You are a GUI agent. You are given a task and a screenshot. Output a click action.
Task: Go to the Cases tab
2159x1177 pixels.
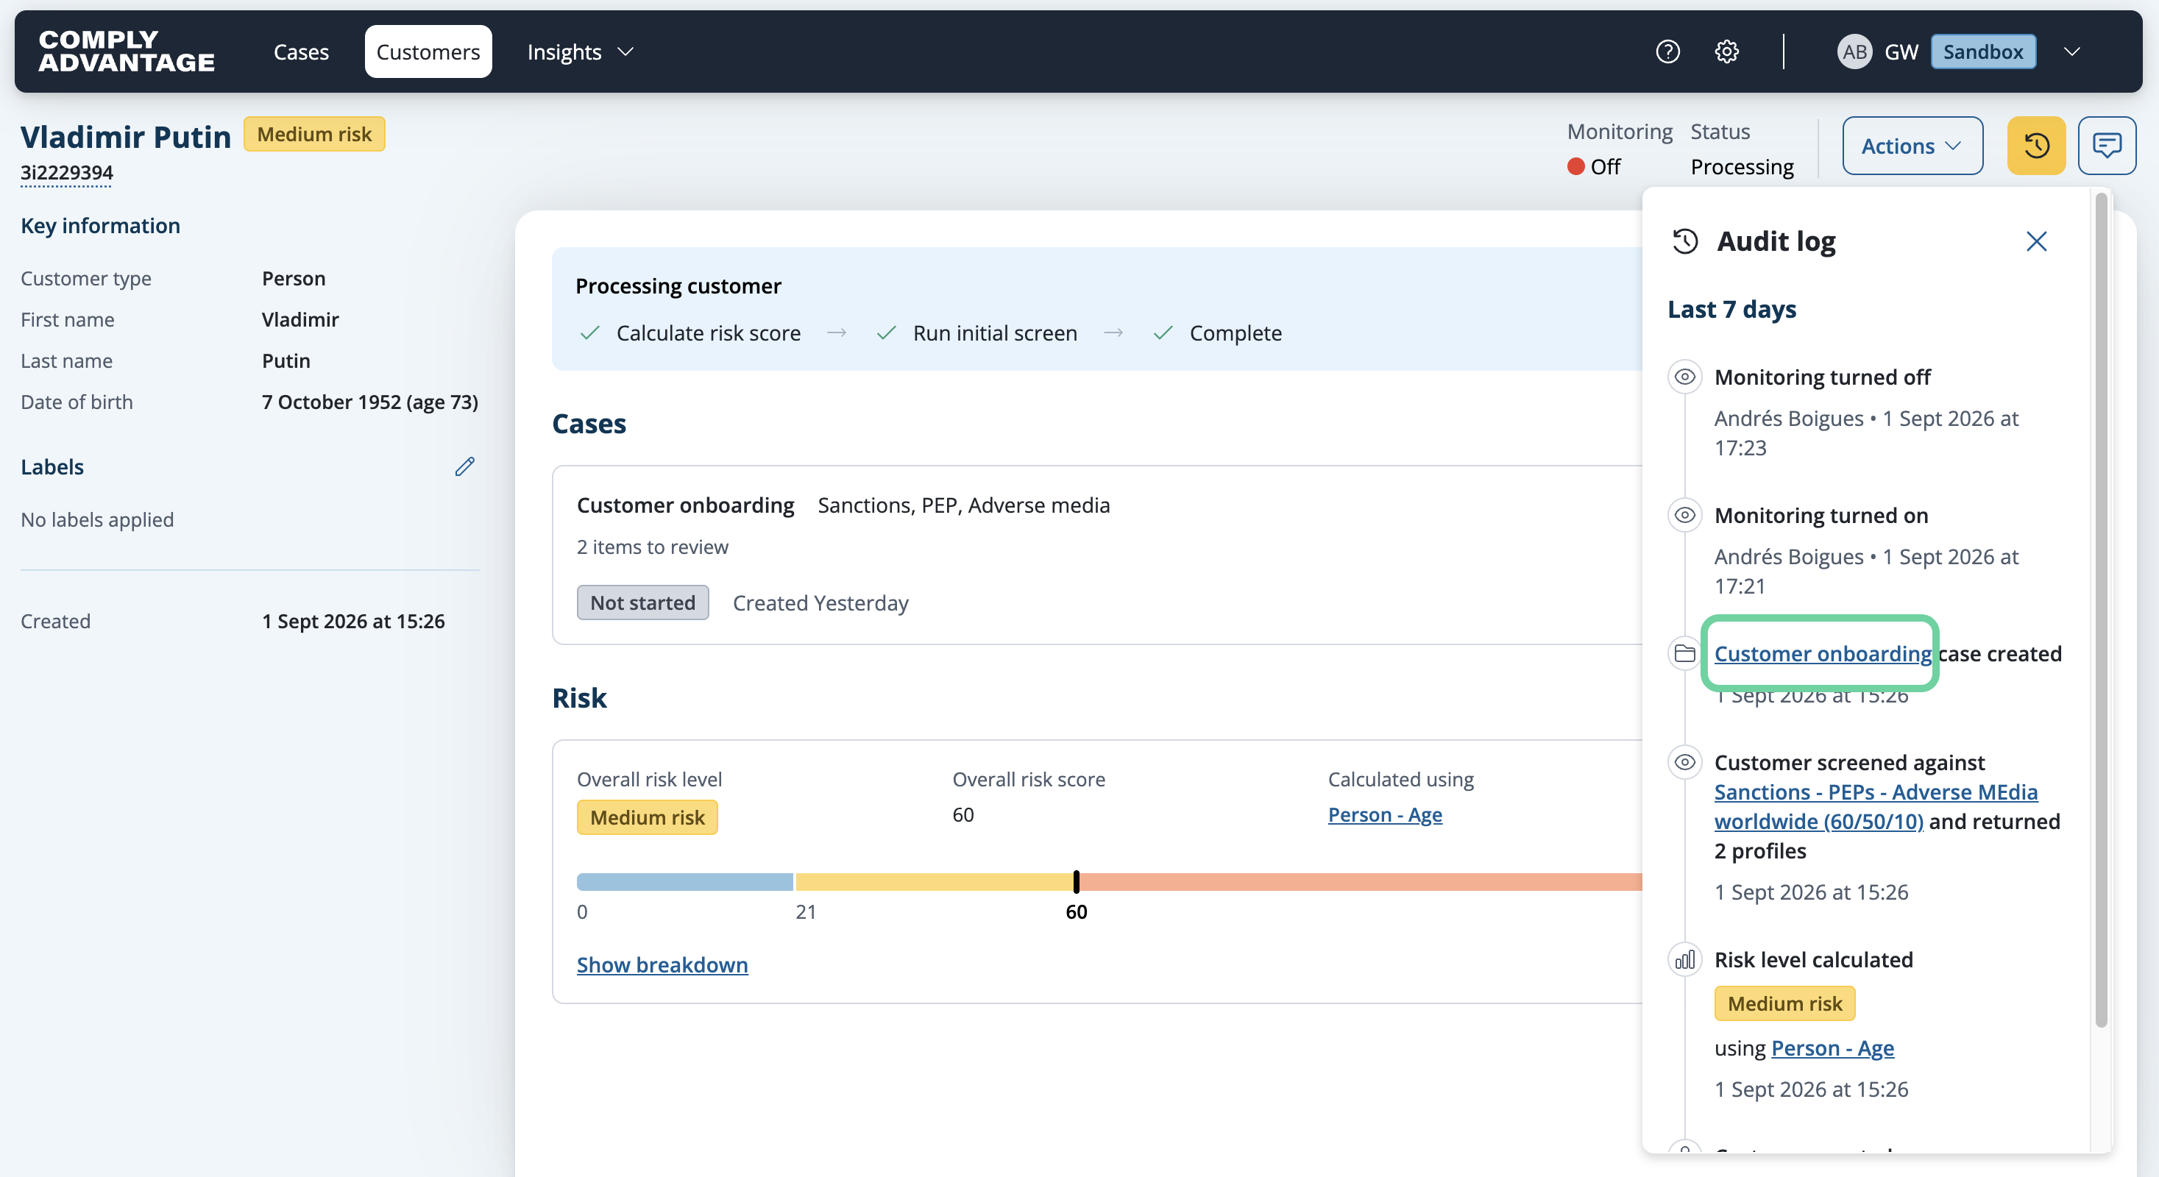301,52
